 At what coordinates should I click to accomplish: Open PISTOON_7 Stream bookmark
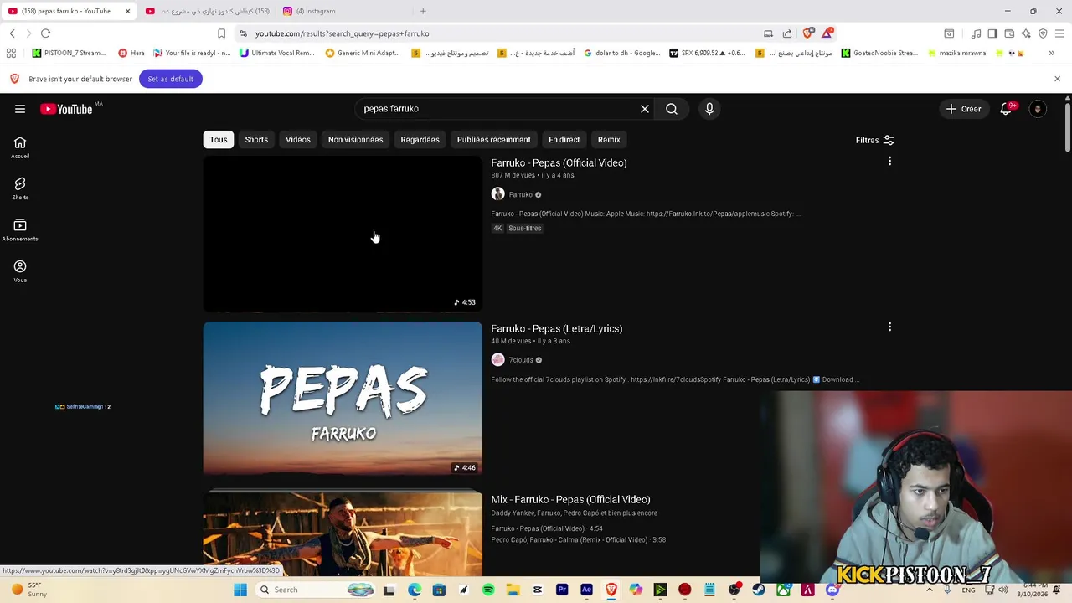point(69,53)
